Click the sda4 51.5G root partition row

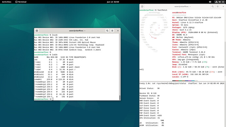55,69
